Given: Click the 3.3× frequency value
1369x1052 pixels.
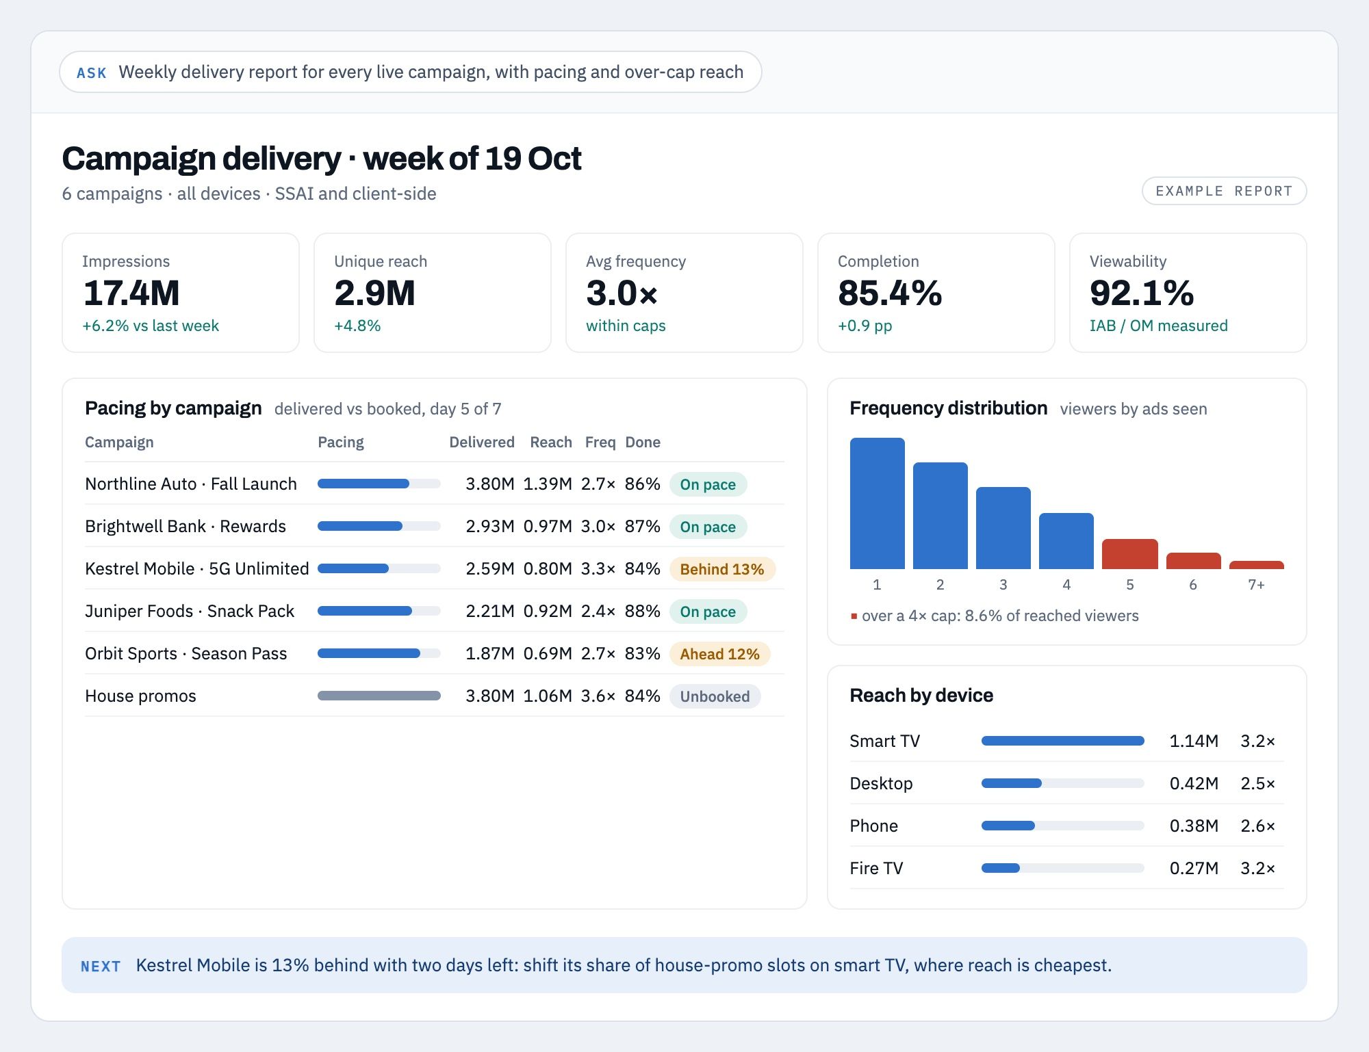Looking at the screenshot, I should pos(598,568).
